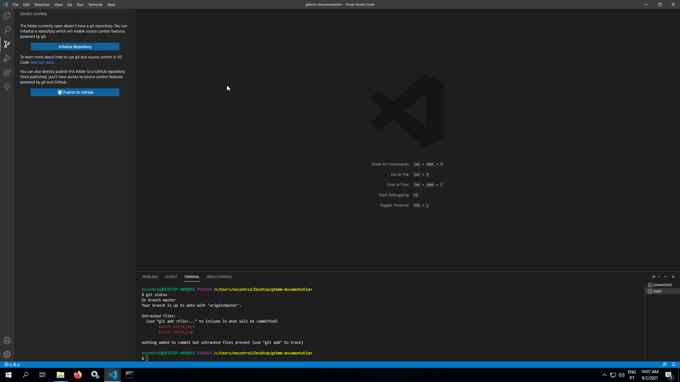
Task: Launch Firefox from the taskbar
Action: 78,375
